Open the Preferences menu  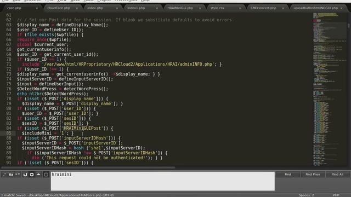coord(126,1)
